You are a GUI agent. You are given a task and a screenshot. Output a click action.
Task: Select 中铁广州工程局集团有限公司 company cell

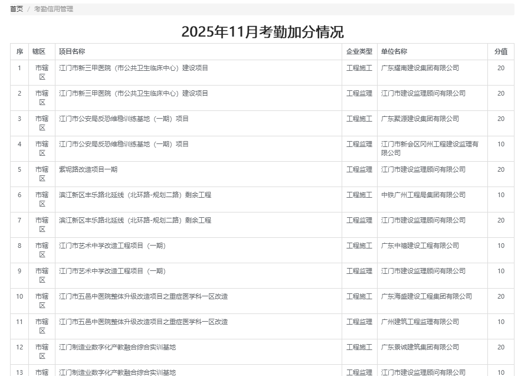point(423,195)
